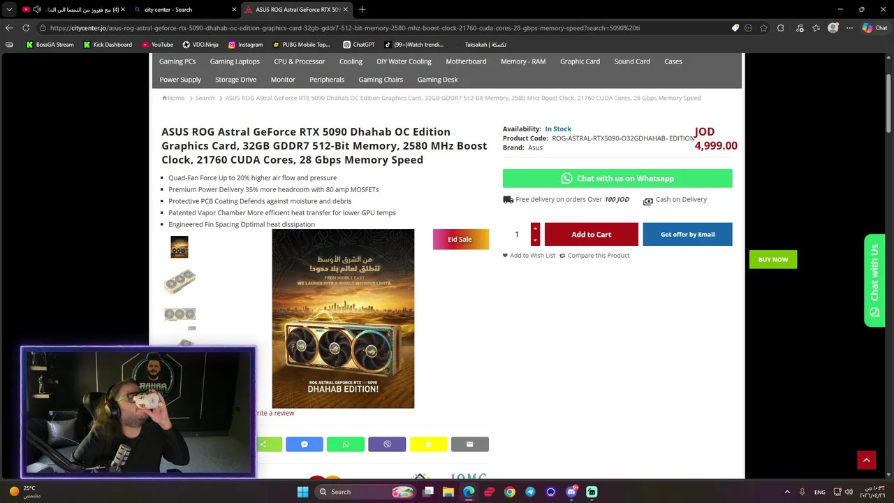Open a new browser tab with plus

click(x=362, y=10)
